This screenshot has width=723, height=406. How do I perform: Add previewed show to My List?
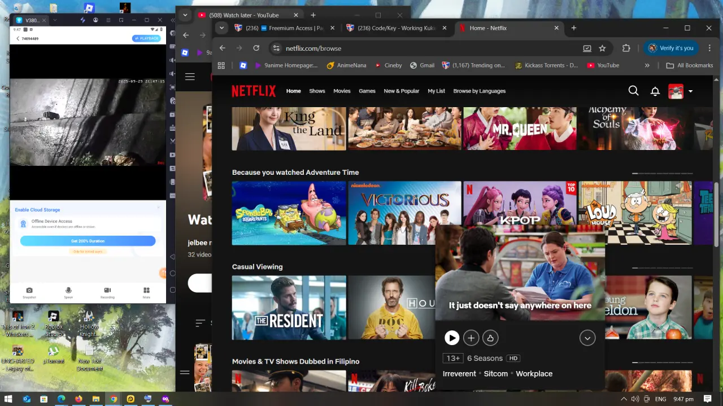coord(471,338)
